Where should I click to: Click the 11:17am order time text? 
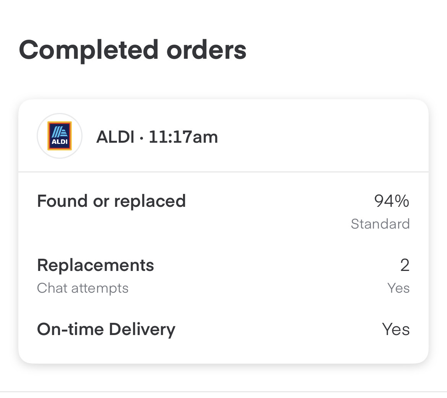183,137
